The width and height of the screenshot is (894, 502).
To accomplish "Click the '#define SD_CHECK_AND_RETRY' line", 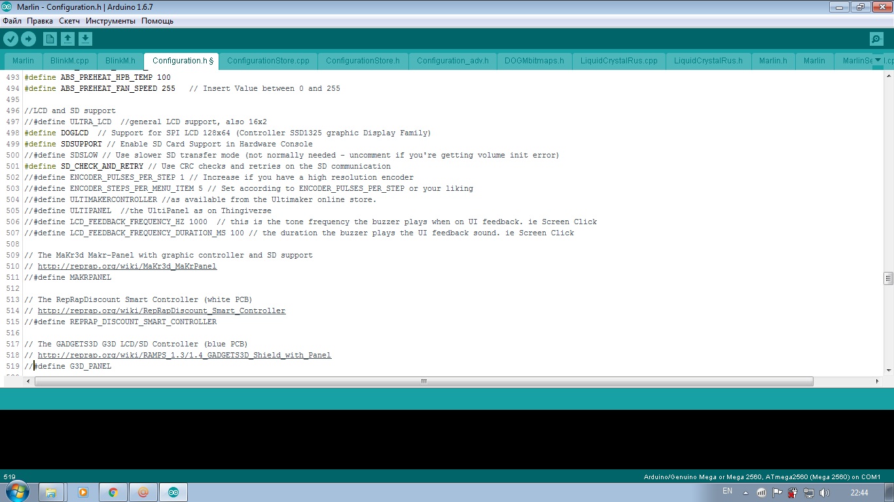I will pos(207,167).
